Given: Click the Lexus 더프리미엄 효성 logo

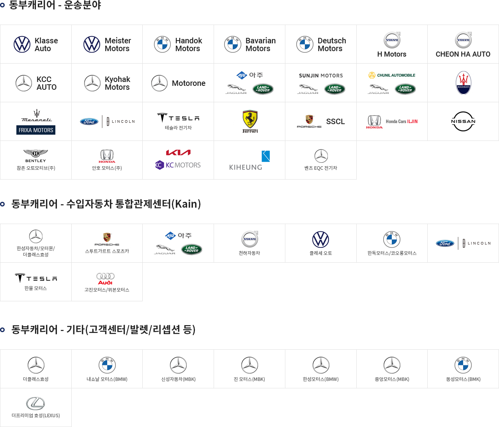Looking at the screenshot, I should [35, 404].
